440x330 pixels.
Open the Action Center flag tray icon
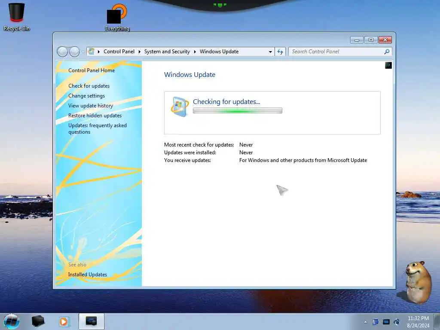point(376,322)
